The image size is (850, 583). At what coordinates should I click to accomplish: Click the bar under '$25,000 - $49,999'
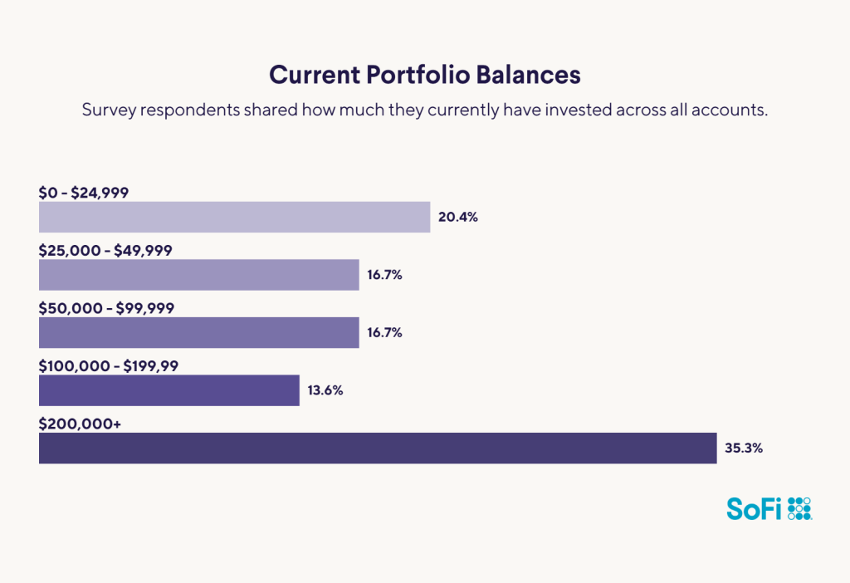point(198,275)
